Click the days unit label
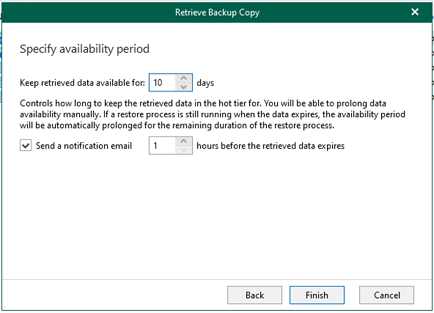Screen dimensions: 434x313 pyautogui.click(x=205, y=83)
